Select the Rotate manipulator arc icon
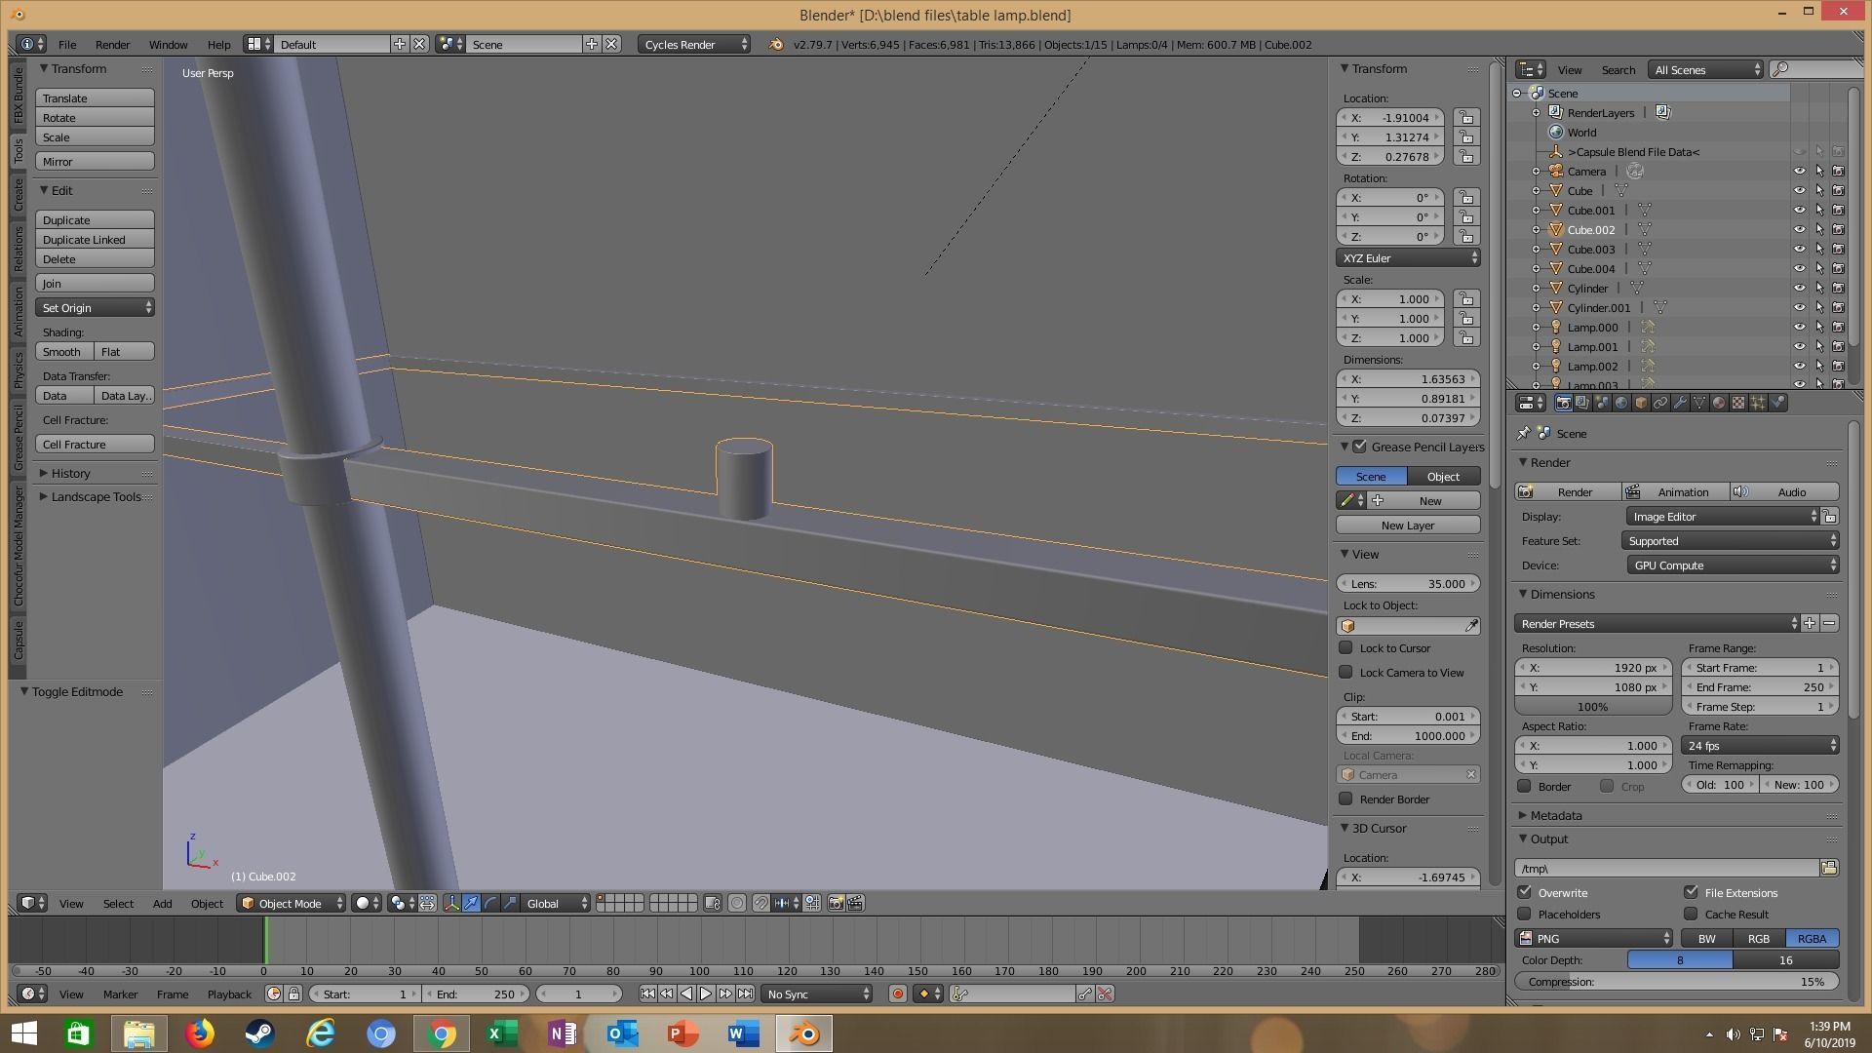 [490, 904]
